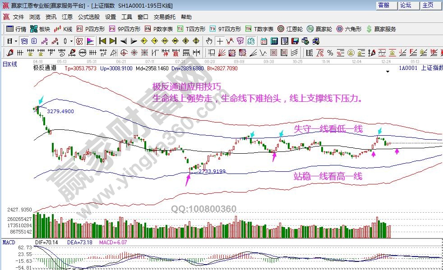Viewport: 443px width, 270px height.
Task: Open the 公式选股 menu
Action: click(89, 17)
